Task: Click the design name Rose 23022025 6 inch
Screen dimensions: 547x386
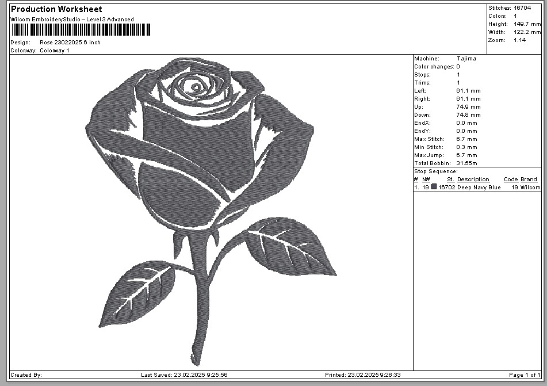Action: (x=70, y=43)
